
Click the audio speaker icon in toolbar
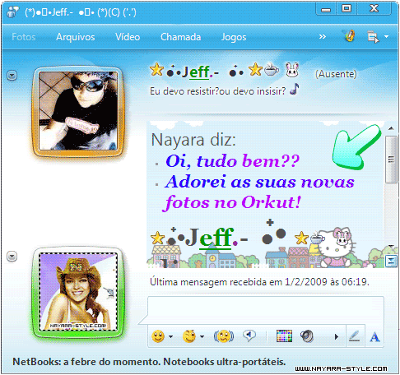coord(307,336)
